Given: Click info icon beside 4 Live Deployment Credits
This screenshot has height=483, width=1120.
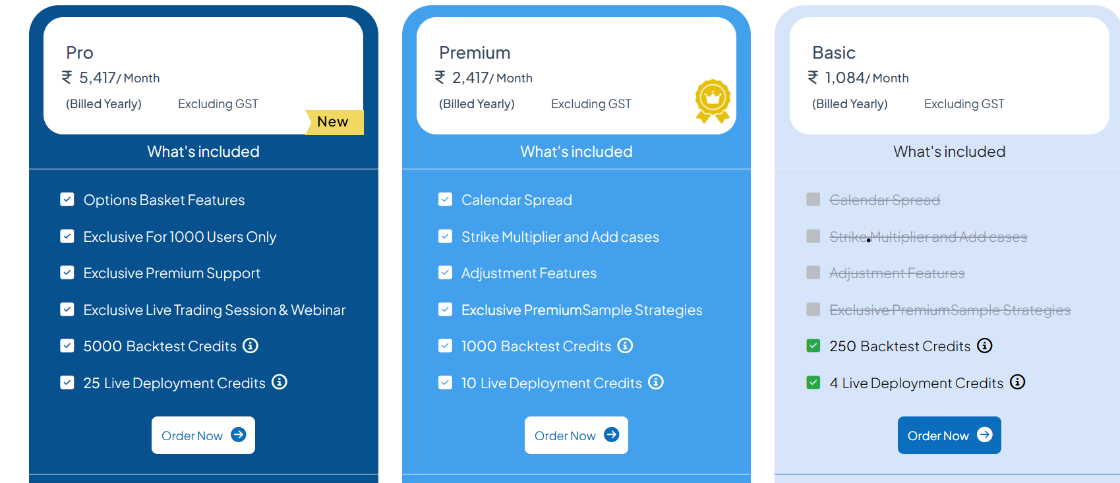Looking at the screenshot, I should point(1018,382).
